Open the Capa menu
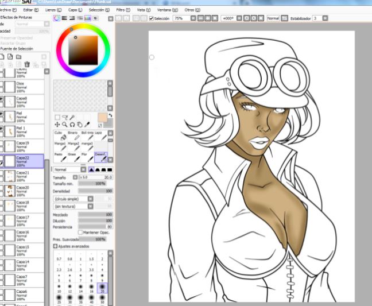 pos(75,10)
